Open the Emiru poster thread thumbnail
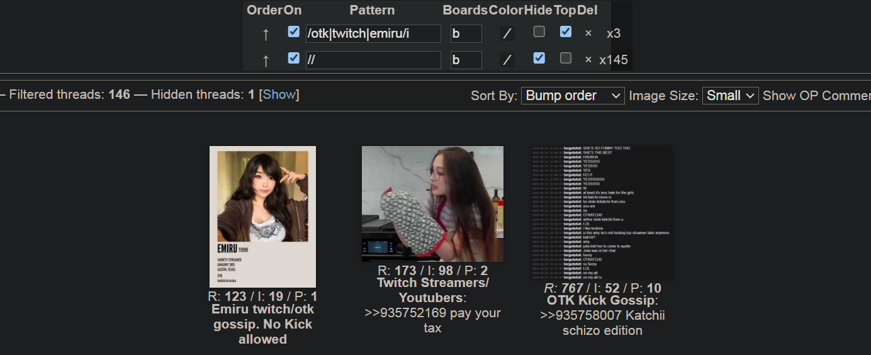The image size is (871, 355). (262, 217)
